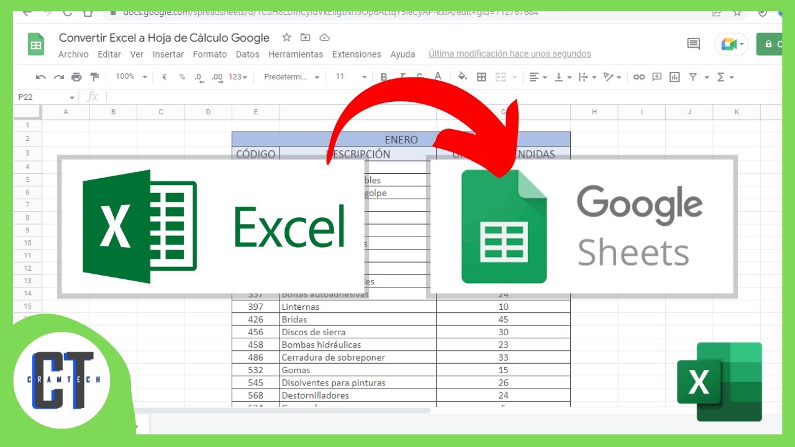The height and width of the screenshot is (447, 795).
Task: Open the comment history icon
Action: (x=693, y=44)
